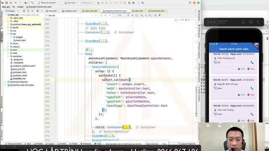
Task: Open the No Devices dropdown
Action: (x=88, y=3)
